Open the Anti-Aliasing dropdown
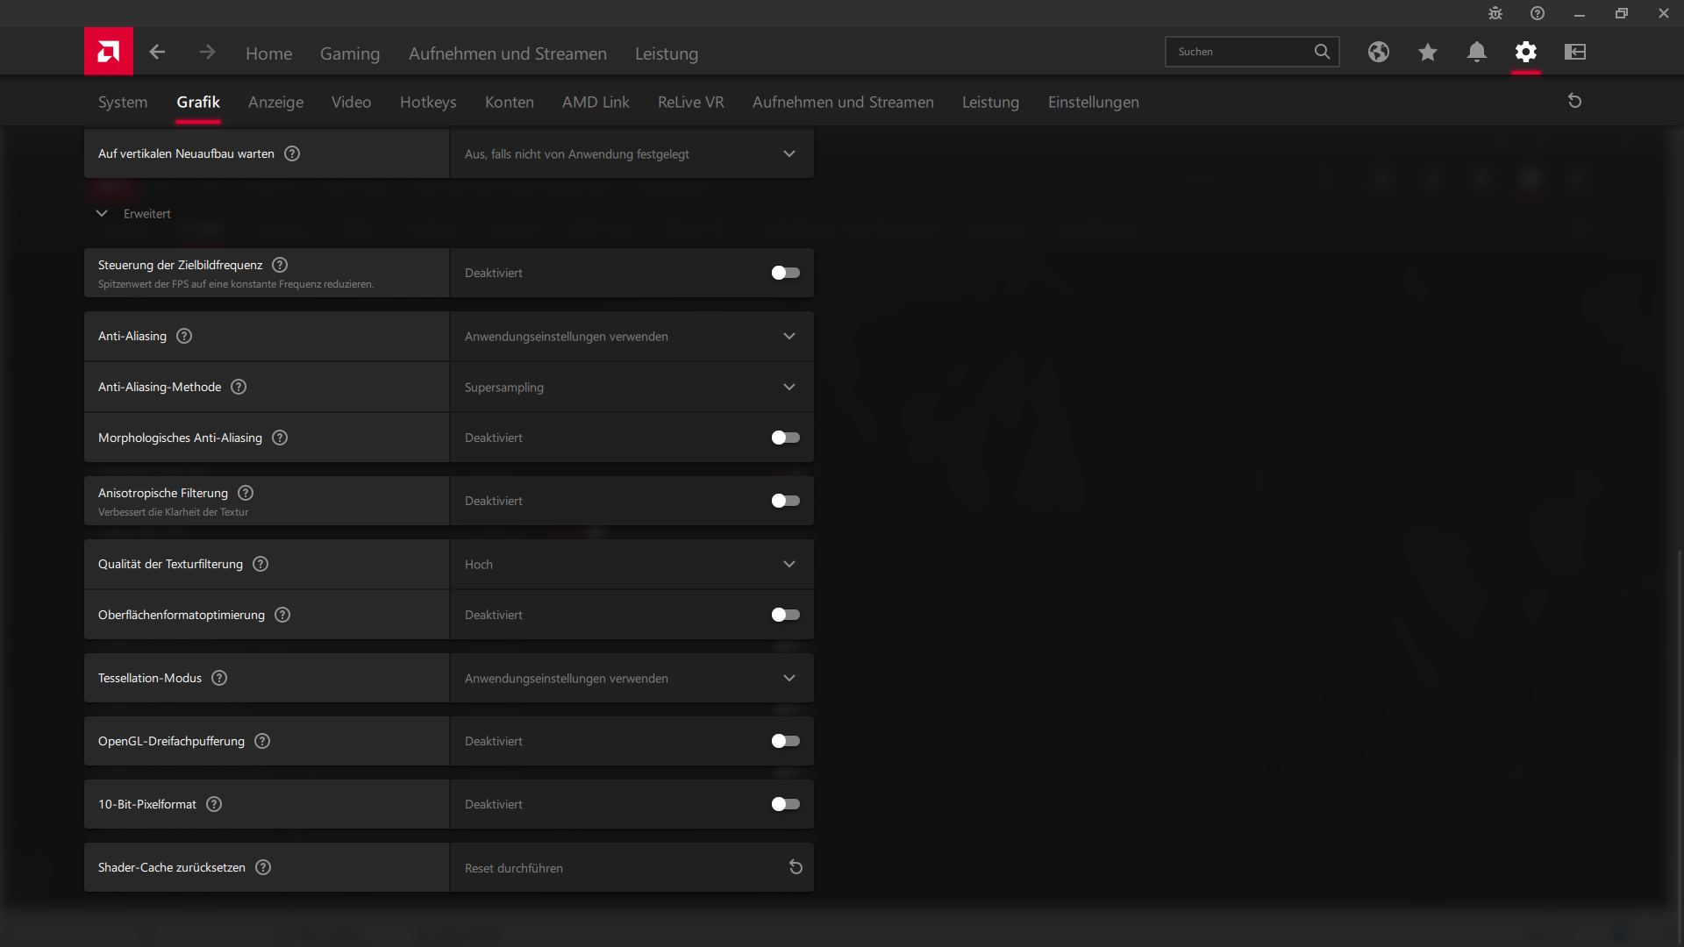1684x947 pixels. [631, 336]
